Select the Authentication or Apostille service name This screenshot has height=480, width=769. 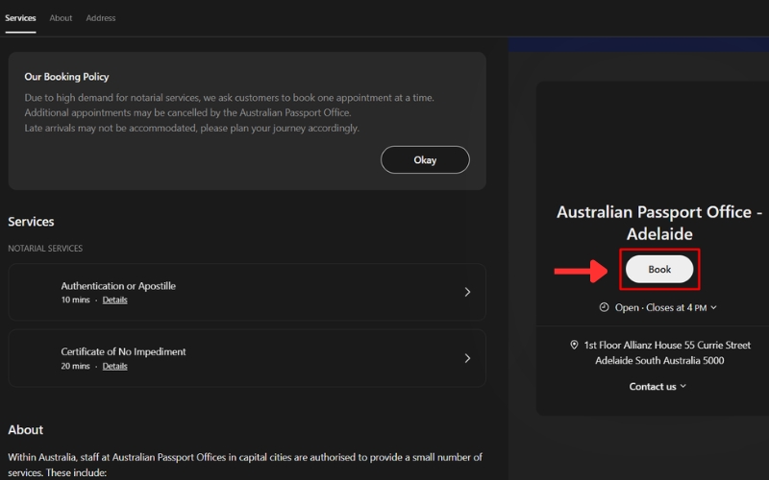coord(118,286)
